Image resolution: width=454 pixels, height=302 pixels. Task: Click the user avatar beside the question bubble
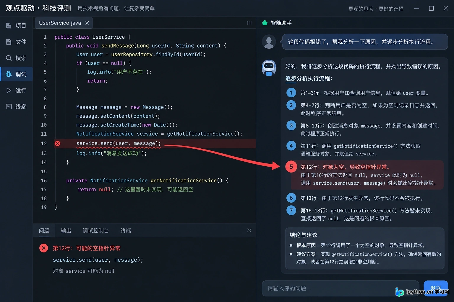click(269, 42)
